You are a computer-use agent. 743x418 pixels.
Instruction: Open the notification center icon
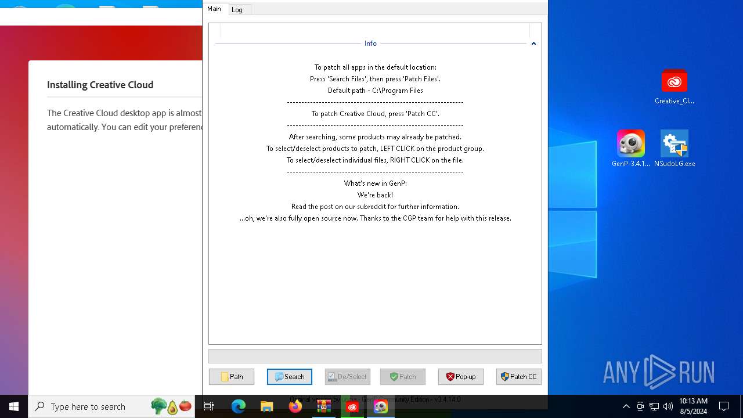[724, 406]
